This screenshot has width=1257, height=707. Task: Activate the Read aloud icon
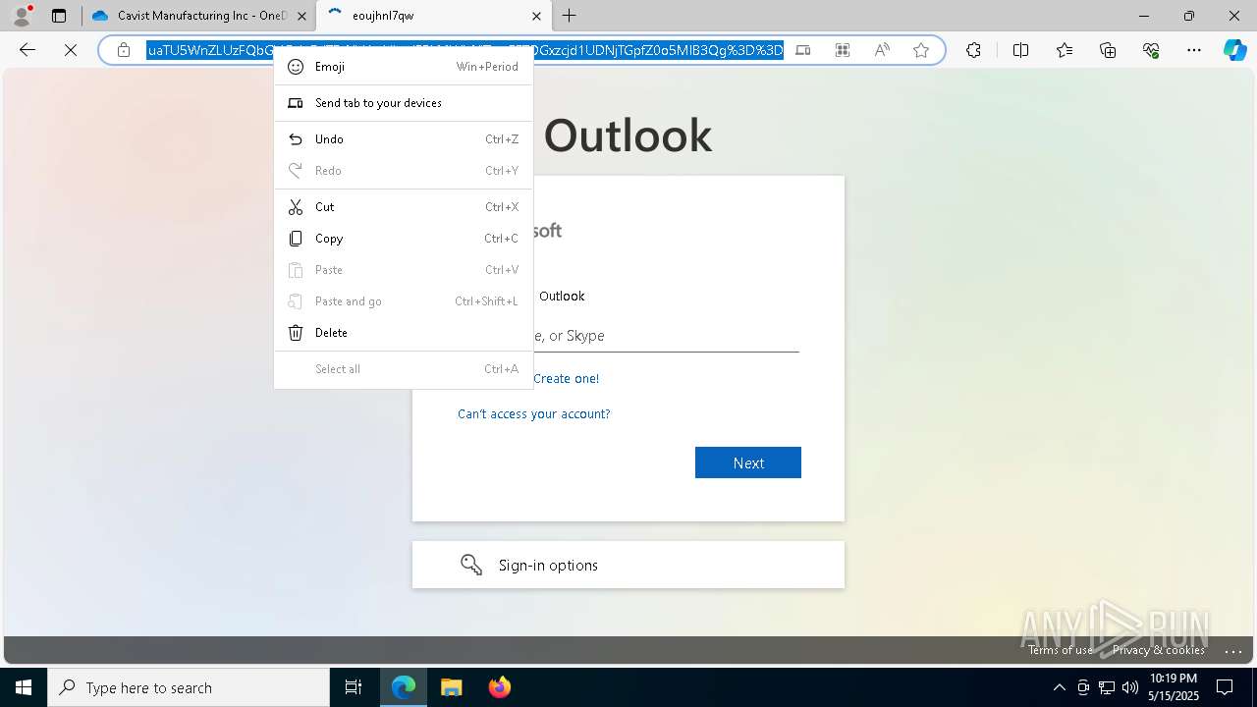pos(882,50)
